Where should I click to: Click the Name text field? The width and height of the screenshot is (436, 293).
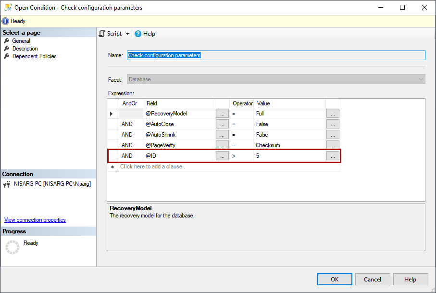pyautogui.click(x=276, y=55)
